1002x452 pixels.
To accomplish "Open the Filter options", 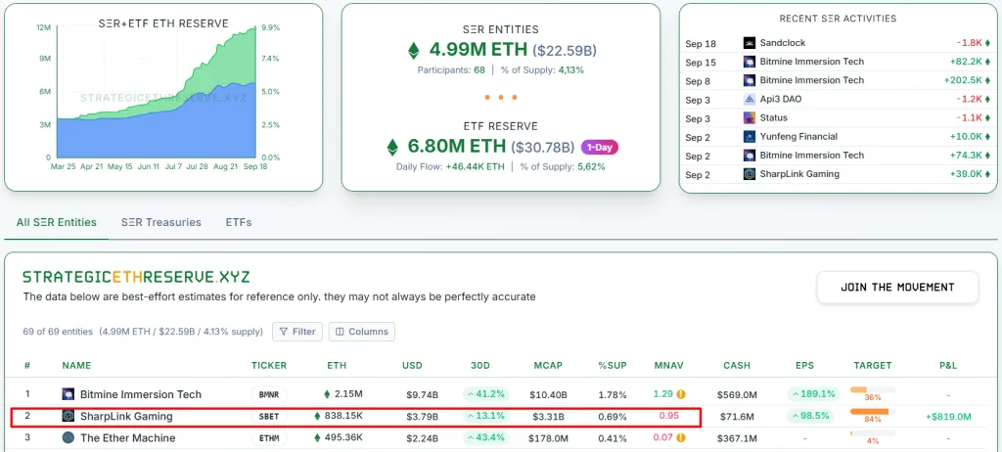I will pos(297,332).
